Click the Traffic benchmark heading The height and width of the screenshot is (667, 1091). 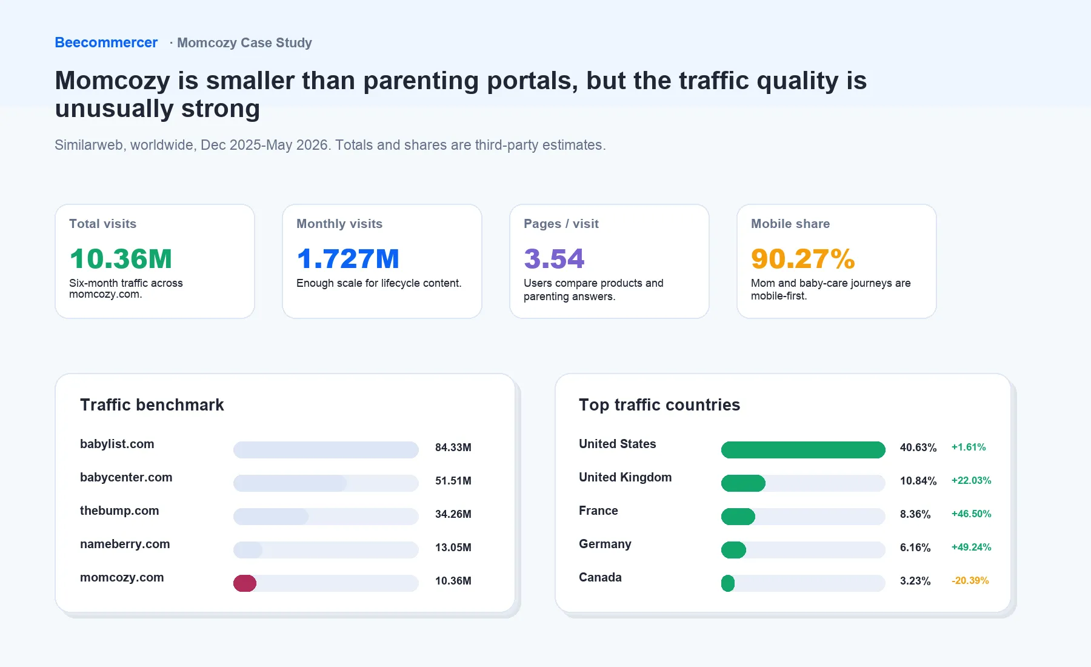click(x=152, y=404)
